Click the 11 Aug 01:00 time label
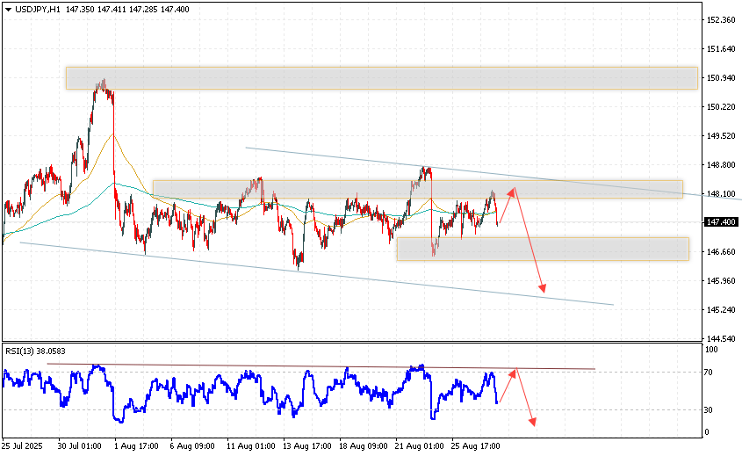 coord(251,446)
